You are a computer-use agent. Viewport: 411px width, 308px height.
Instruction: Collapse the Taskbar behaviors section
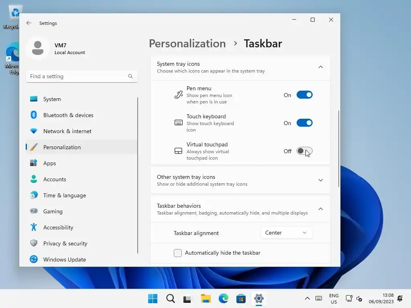point(321,209)
